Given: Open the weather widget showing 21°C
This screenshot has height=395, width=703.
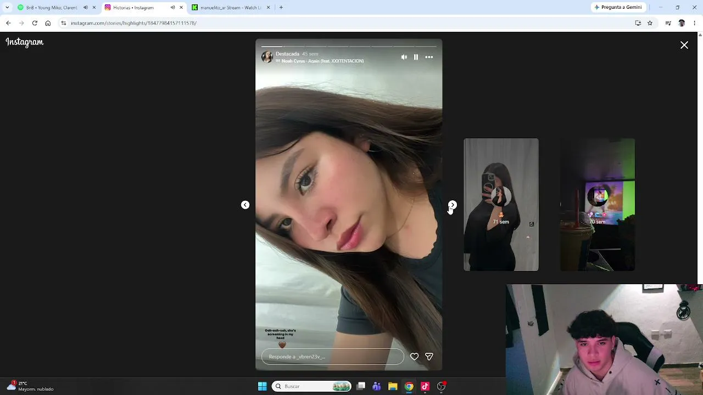Looking at the screenshot, I should point(30,386).
